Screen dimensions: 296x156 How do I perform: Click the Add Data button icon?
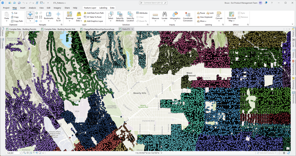79,14
